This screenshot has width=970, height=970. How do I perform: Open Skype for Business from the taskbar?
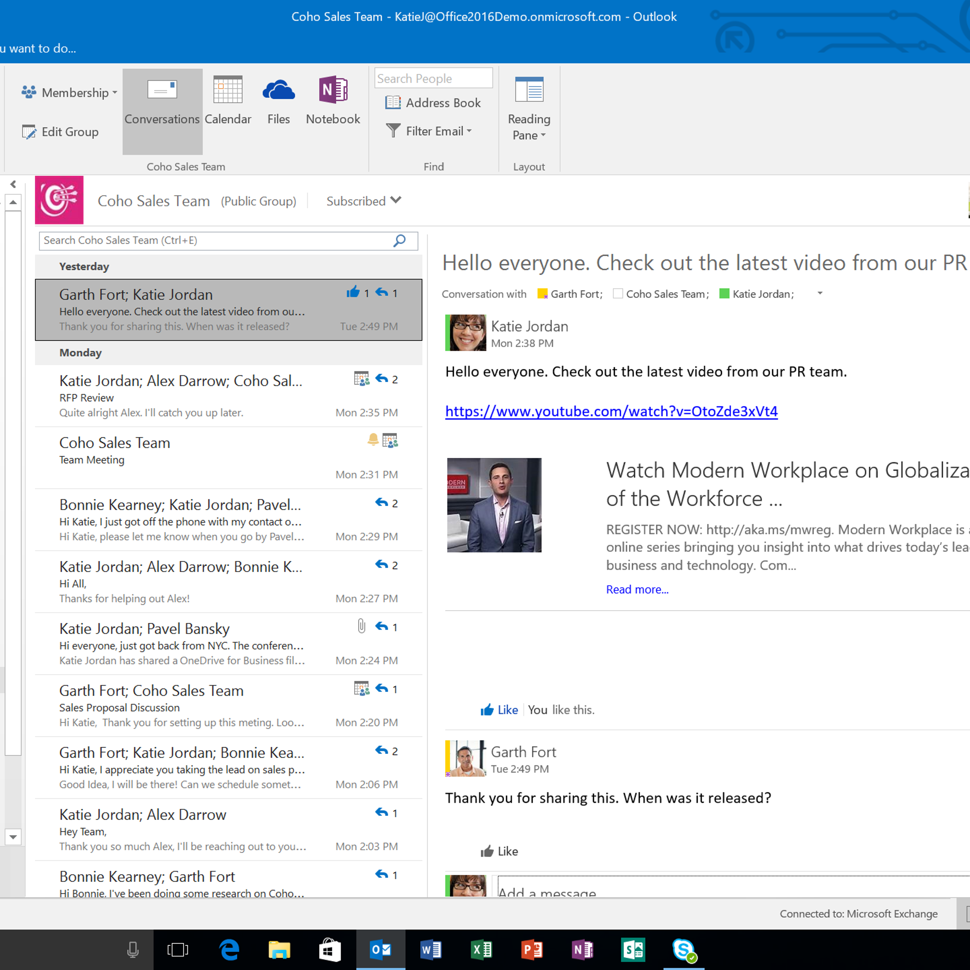[x=684, y=950]
